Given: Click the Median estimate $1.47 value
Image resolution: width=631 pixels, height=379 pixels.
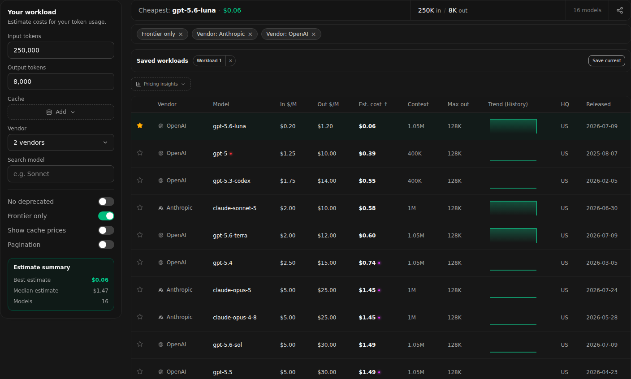Looking at the screenshot, I should pos(101,290).
